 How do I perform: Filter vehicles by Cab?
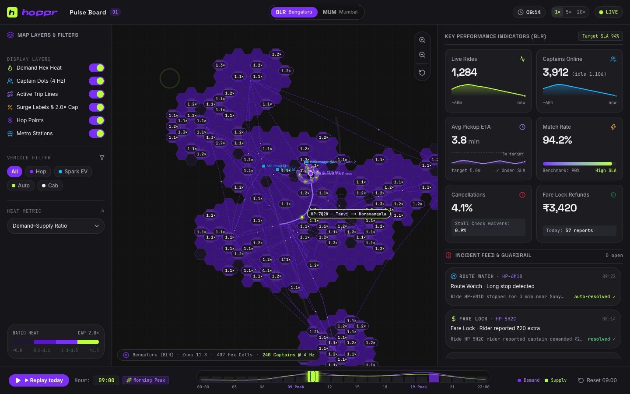click(49, 186)
